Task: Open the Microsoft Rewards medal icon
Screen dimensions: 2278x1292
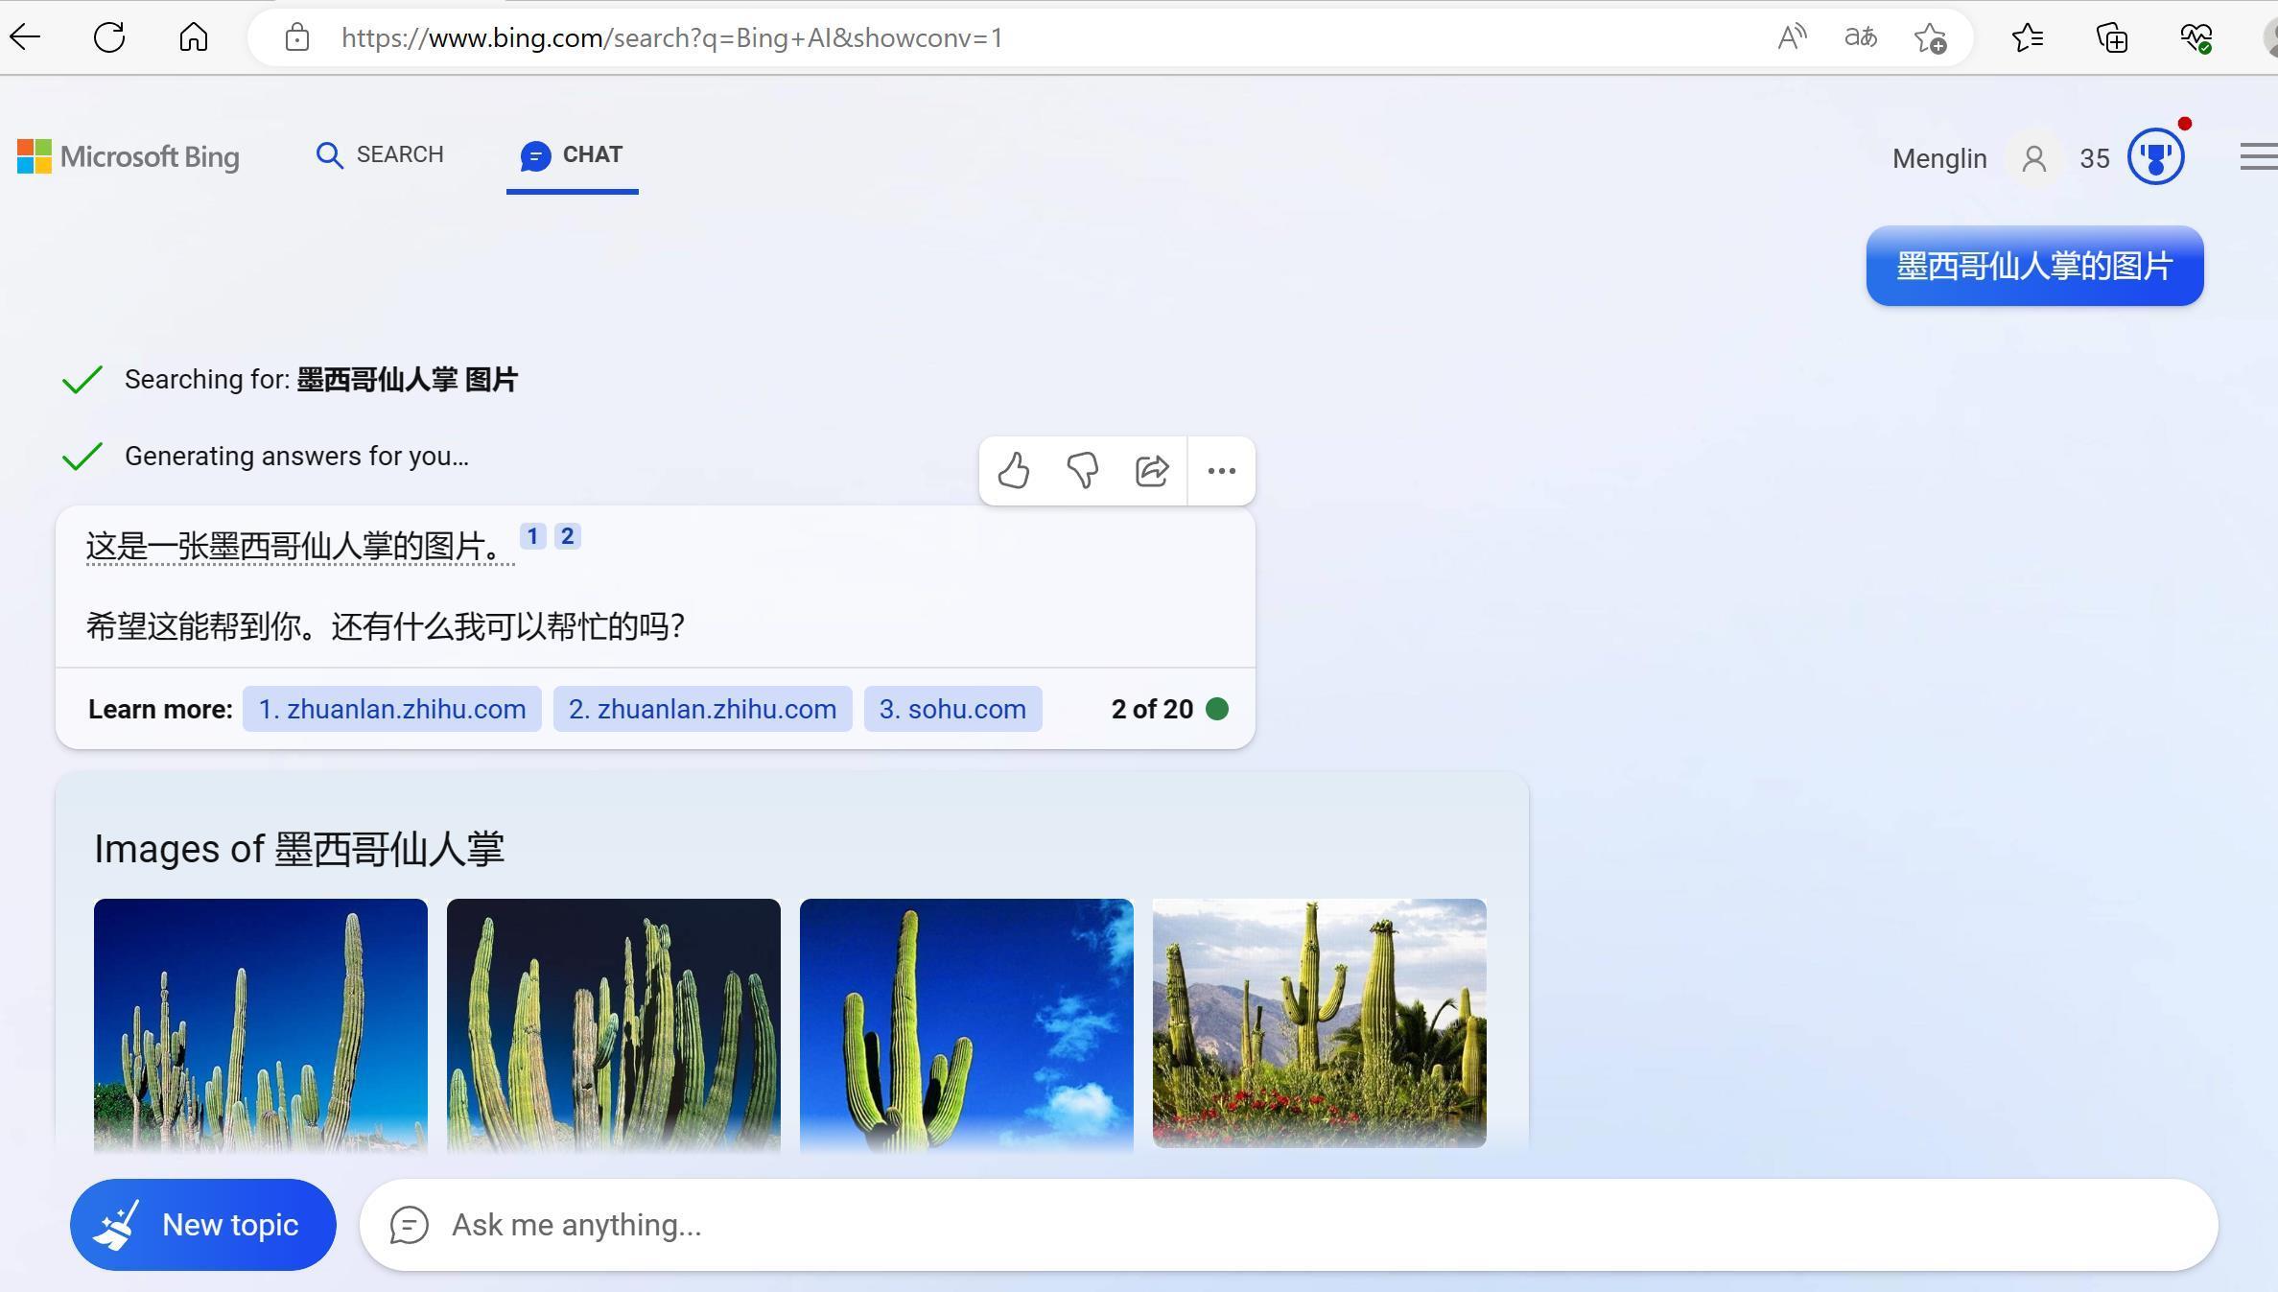Action: click(2156, 156)
